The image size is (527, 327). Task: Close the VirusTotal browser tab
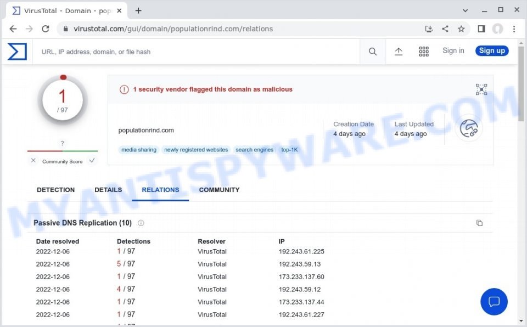pos(119,11)
